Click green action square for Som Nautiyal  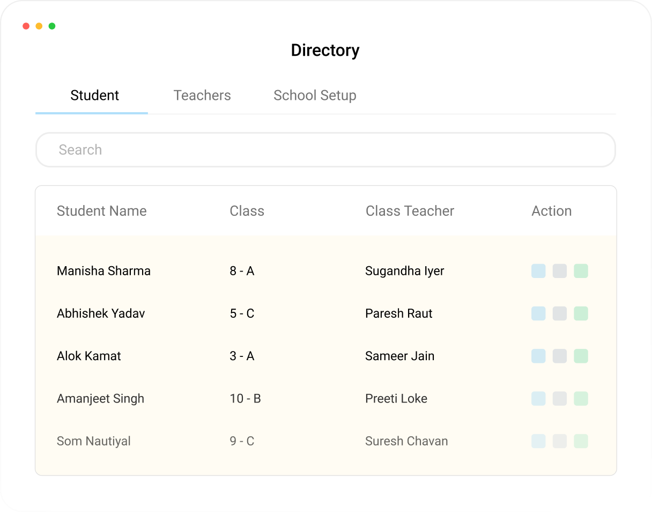coord(581,441)
